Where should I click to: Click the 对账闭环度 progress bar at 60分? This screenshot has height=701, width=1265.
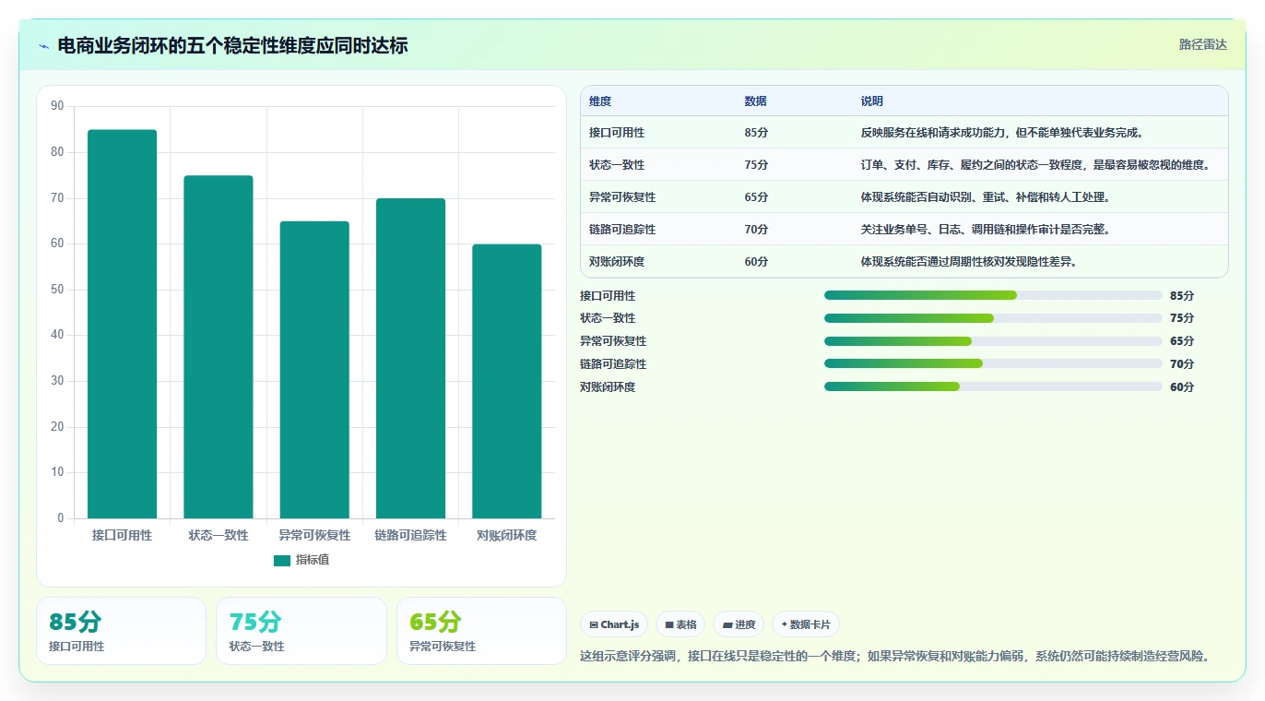pos(993,387)
